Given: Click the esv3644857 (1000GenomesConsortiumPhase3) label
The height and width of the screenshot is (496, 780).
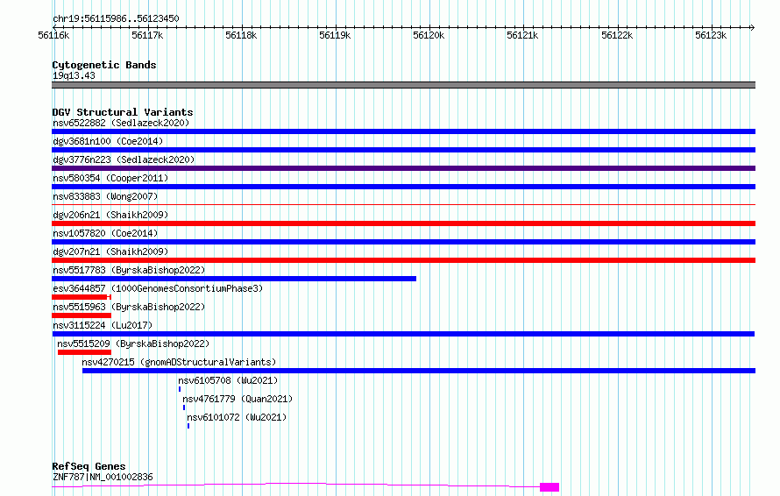Looking at the screenshot, I should pos(158,288).
